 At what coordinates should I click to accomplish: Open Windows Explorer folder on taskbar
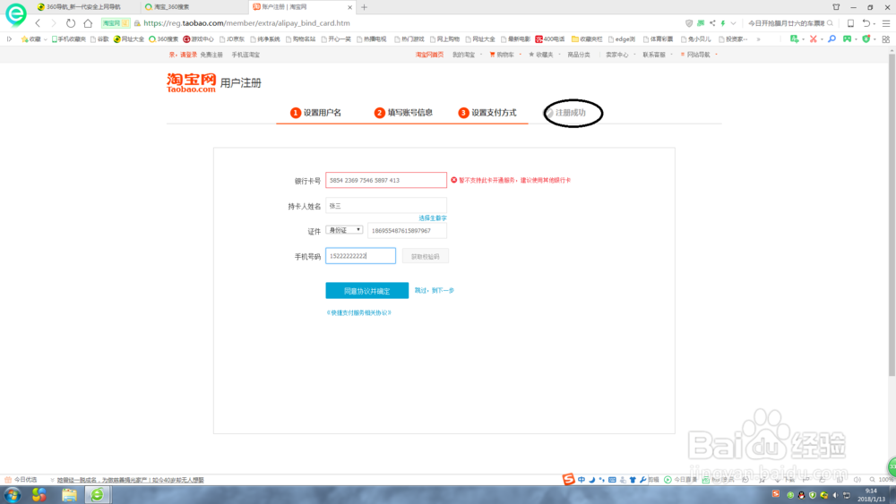pyautogui.click(x=69, y=495)
